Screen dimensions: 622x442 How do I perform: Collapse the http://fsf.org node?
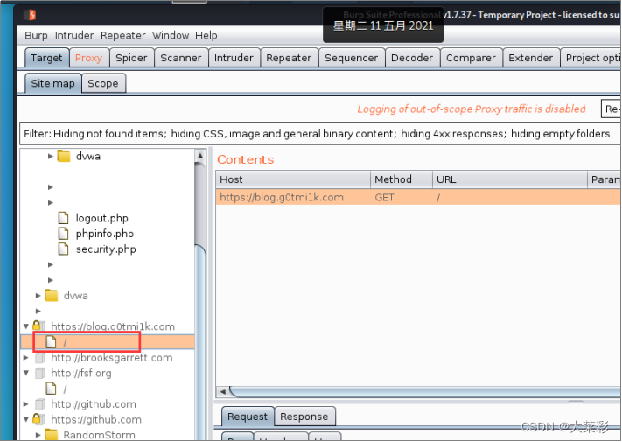pos(26,373)
